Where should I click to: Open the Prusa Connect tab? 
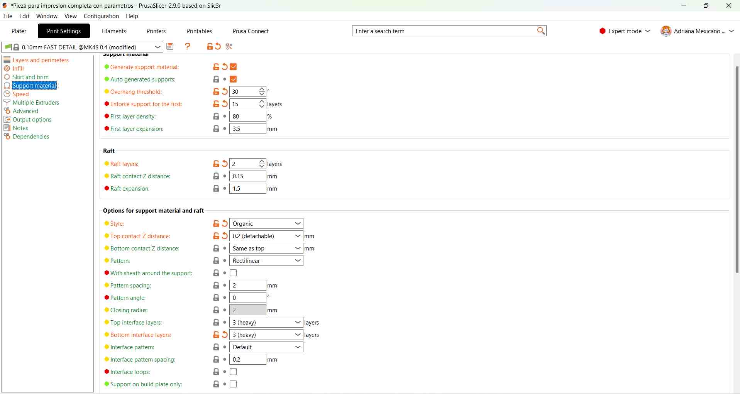[x=251, y=31]
